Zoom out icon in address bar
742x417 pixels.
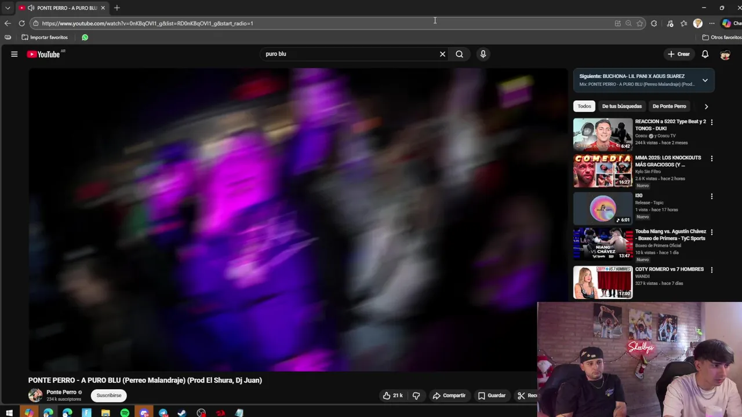point(628,23)
